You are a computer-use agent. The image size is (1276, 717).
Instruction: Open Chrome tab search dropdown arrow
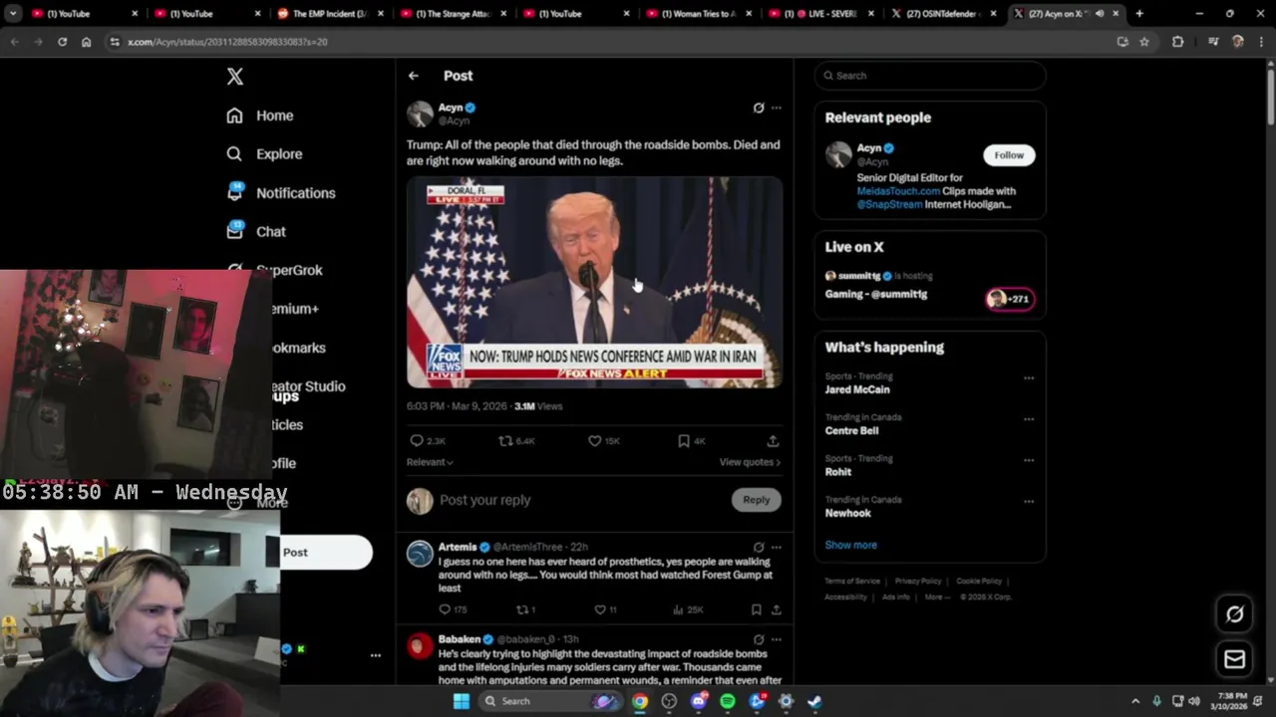pos(13,14)
